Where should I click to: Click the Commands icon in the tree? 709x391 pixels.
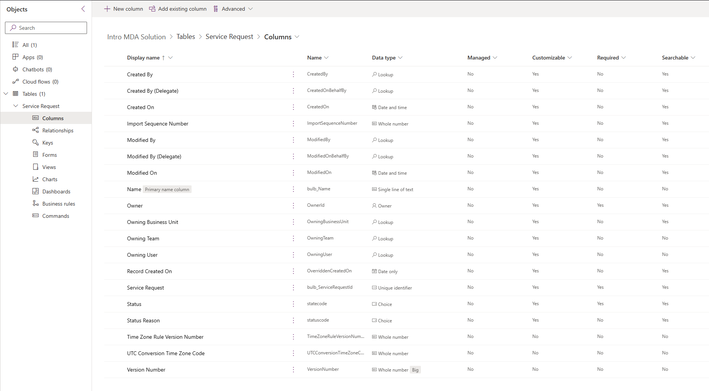pos(35,216)
